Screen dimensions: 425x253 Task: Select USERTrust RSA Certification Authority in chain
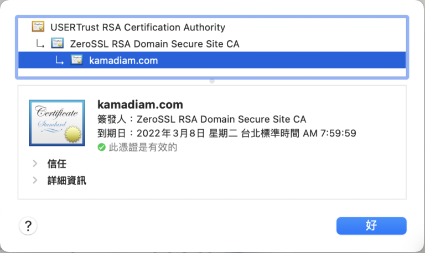(x=138, y=27)
